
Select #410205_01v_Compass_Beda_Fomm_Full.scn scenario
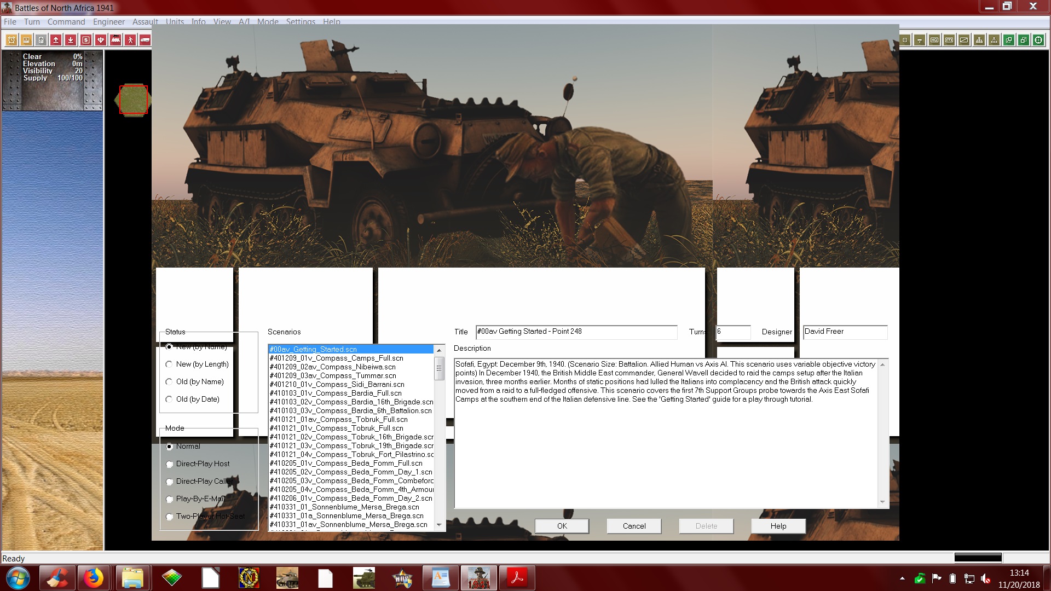tap(351, 463)
